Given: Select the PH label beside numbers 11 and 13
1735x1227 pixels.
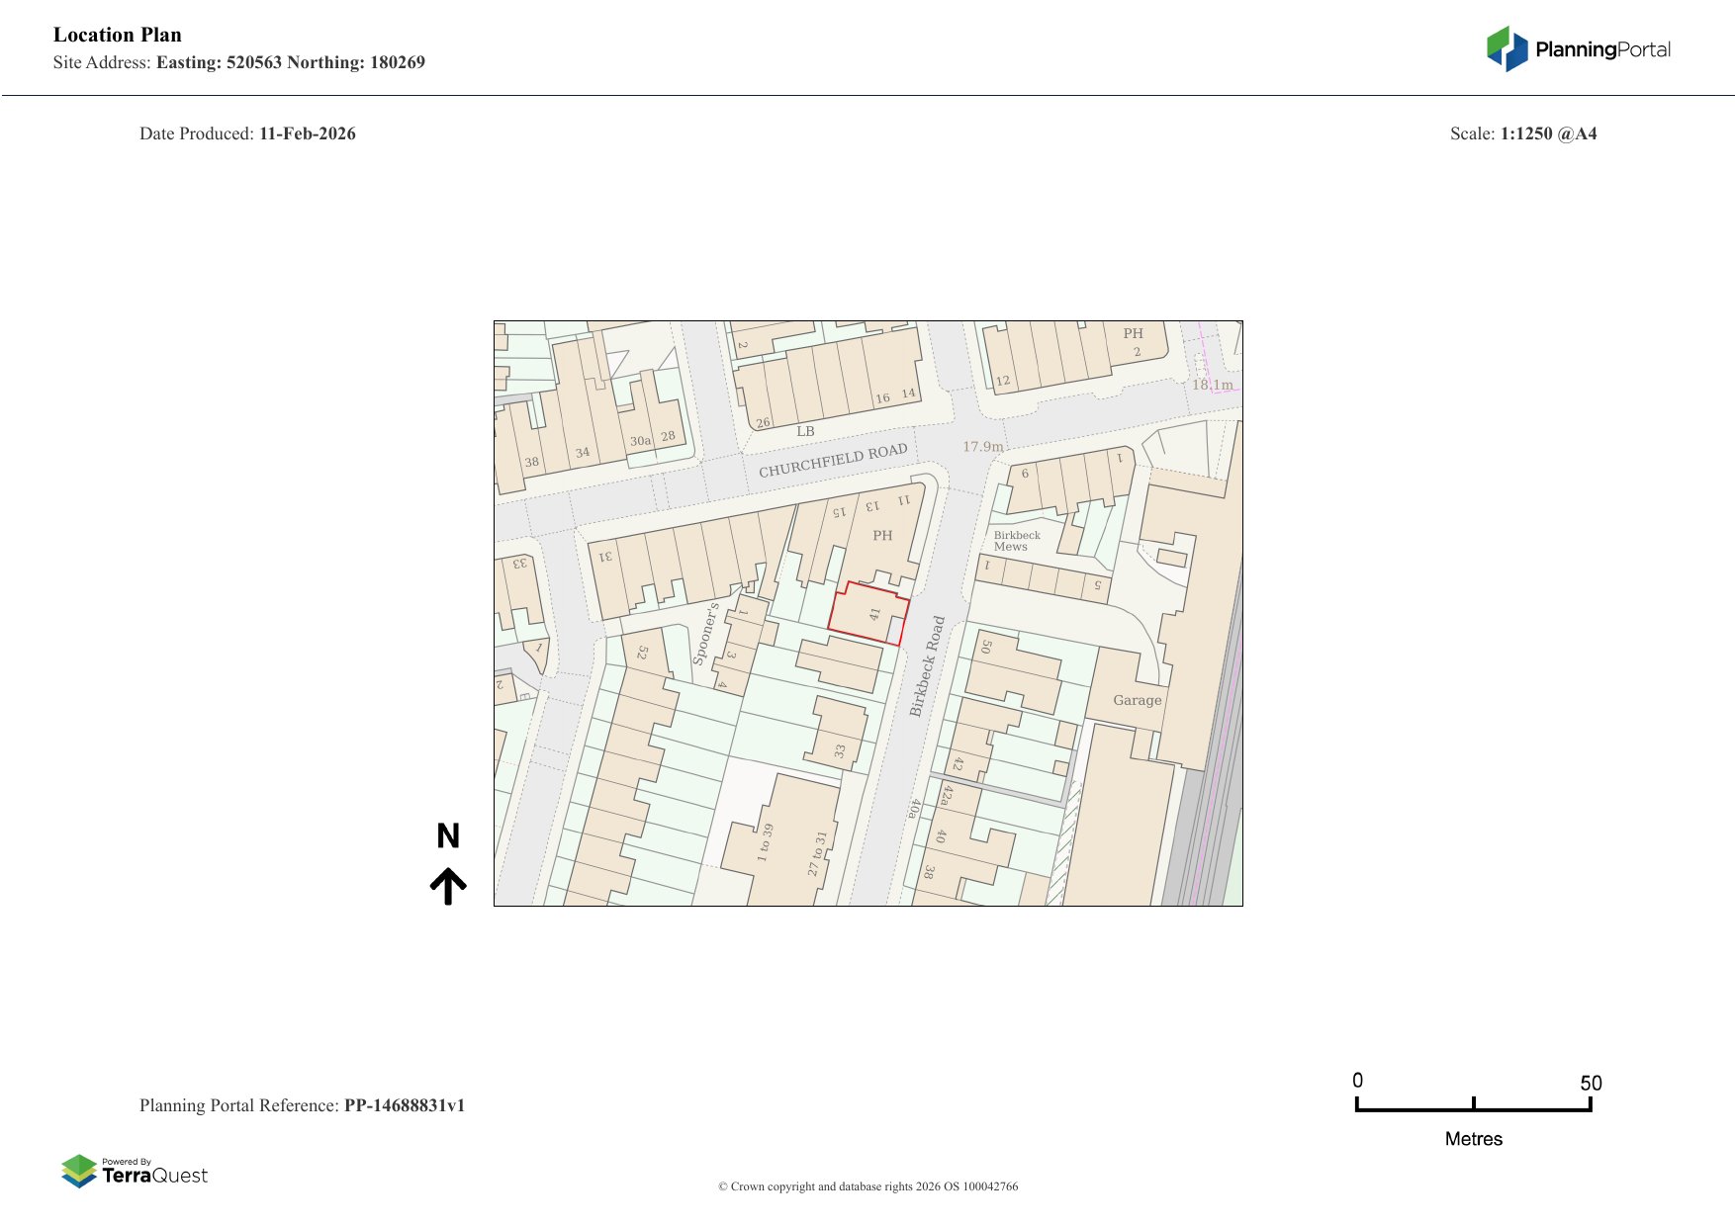Looking at the screenshot, I should pyautogui.click(x=882, y=536).
